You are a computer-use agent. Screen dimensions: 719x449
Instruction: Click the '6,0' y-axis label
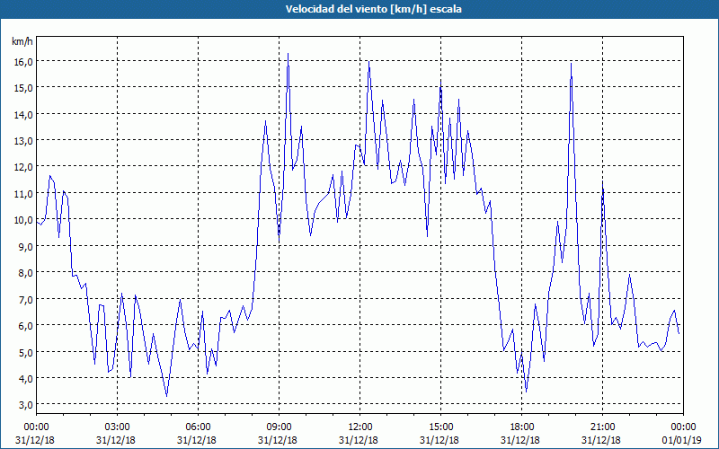click(25, 326)
